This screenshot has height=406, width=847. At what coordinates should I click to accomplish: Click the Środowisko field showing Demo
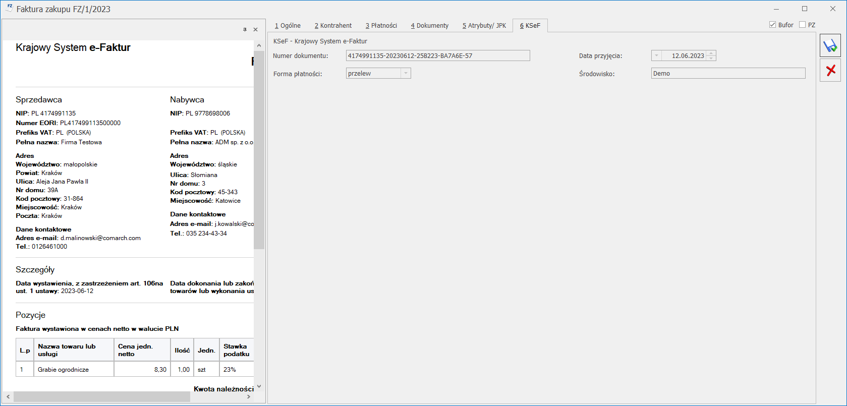pos(728,74)
